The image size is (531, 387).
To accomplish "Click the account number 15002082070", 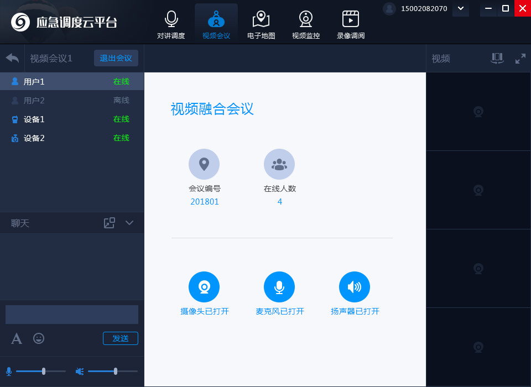I will pyautogui.click(x=424, y=8).
